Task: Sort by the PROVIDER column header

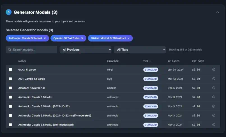Action: [x=113, y=61]
